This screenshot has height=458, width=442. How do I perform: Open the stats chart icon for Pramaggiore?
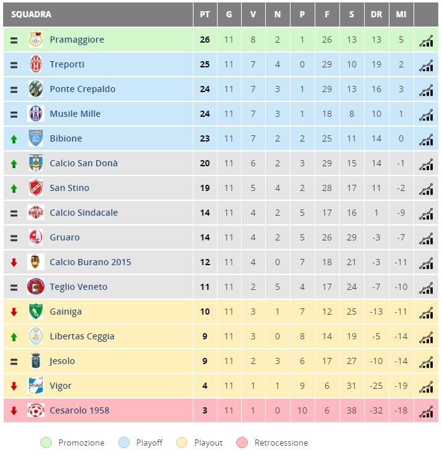click(x=426, y=41)
